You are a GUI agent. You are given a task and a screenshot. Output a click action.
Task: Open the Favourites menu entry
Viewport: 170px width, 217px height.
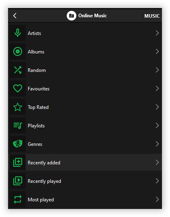point(85,88)
